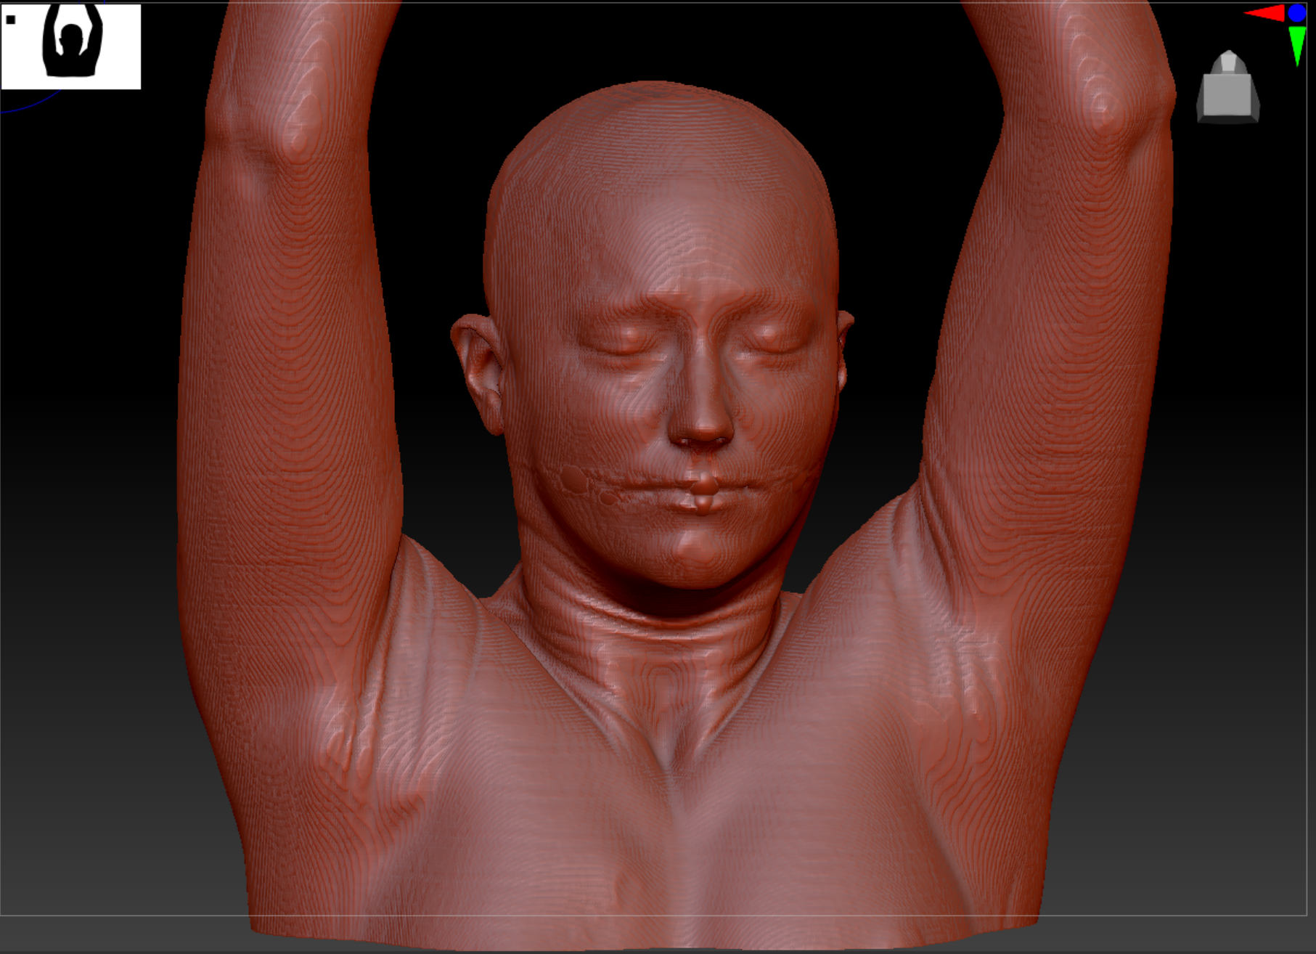Click the red X axis arrow
Viewport: 1316px width, 954px height.
point(1264,13)
